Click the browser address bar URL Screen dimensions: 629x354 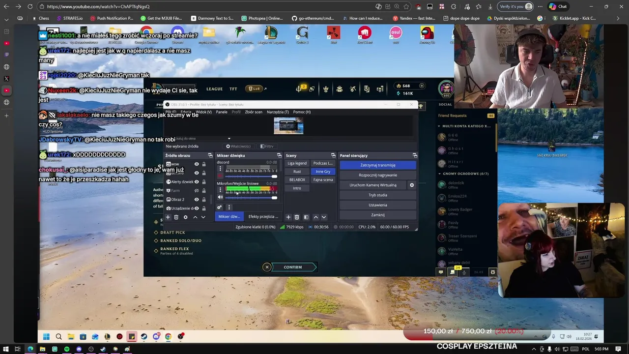(98, 6)
